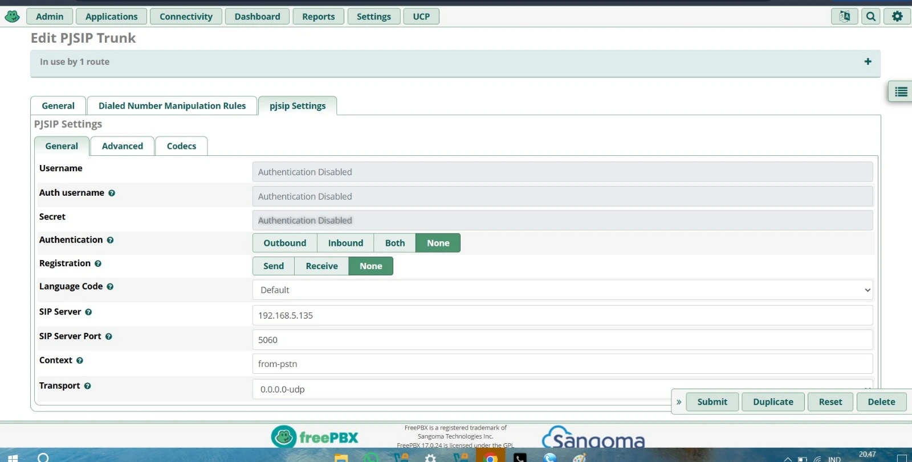Show help for Transport
The image size is (912, 462).
[x=87, y=386]
